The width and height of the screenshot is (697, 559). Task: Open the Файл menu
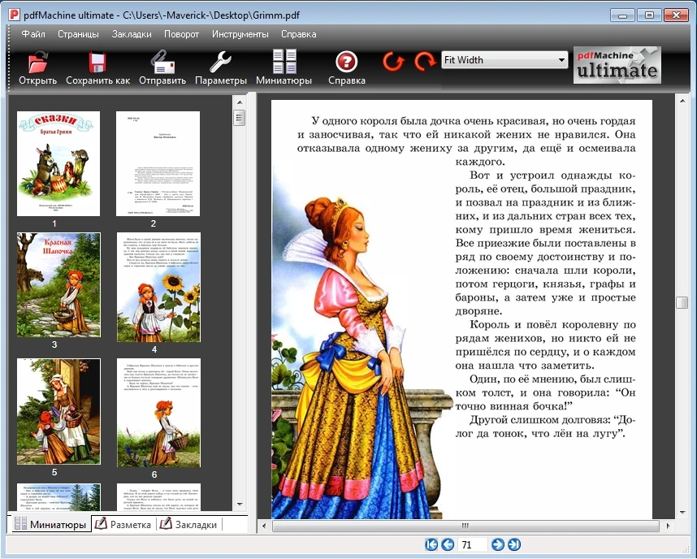point(33,34)
